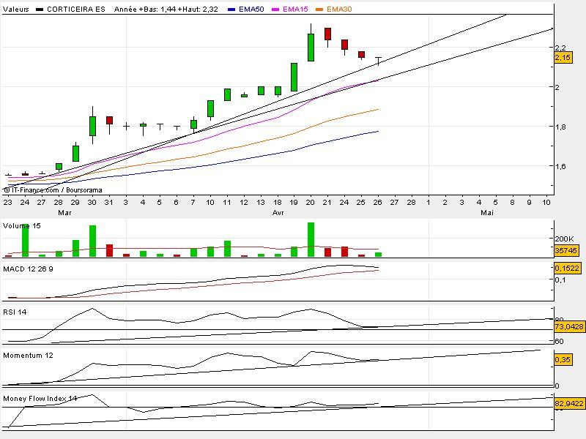Viewport: 586px width, 439px height.
Task: Click the tall green candle on date 20
Action: [311, 48]
